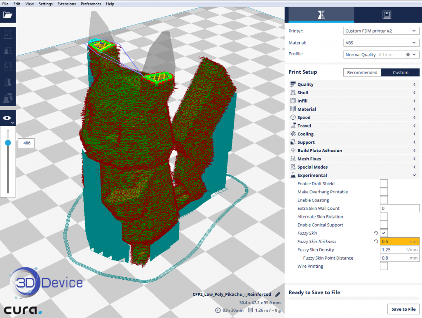Open the Extensions menu
This screenshot has width=422, height=318.
(x=66, y=4)
